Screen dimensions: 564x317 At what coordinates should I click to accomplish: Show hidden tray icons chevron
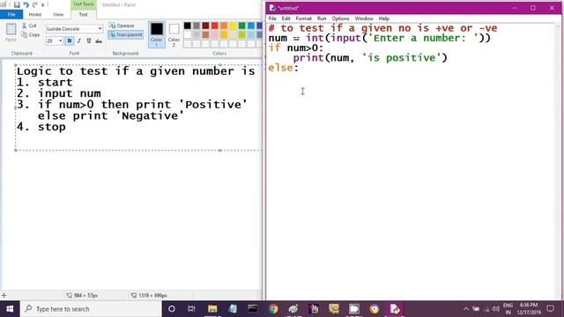[x=466, y=309]
